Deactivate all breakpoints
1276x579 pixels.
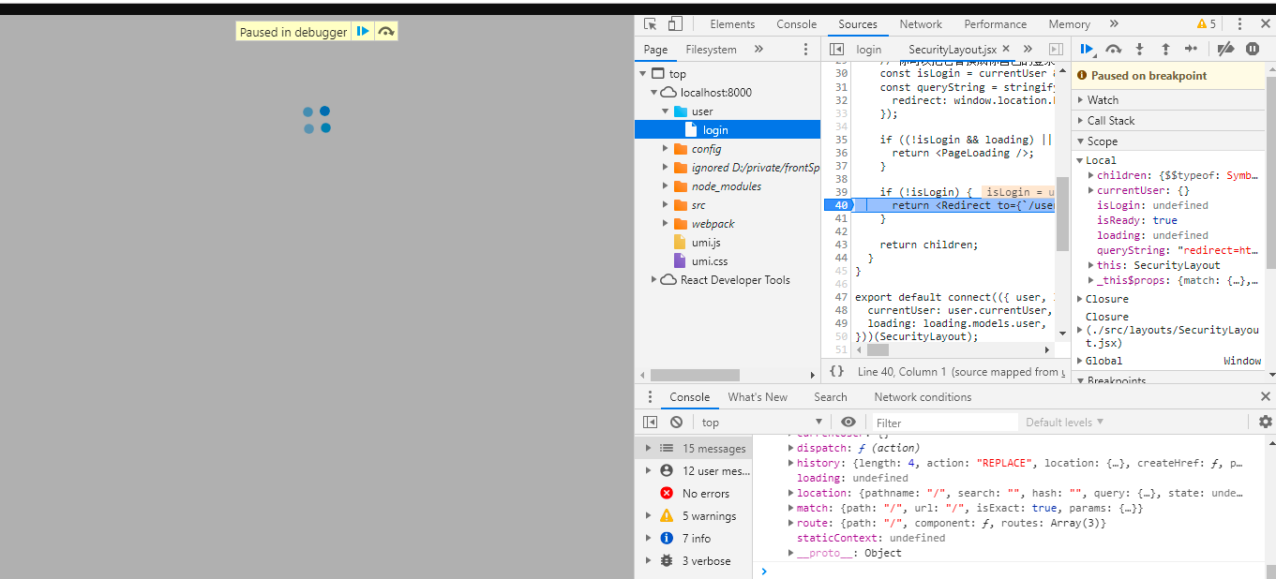pyautogui.click(x=1225, y=50)
